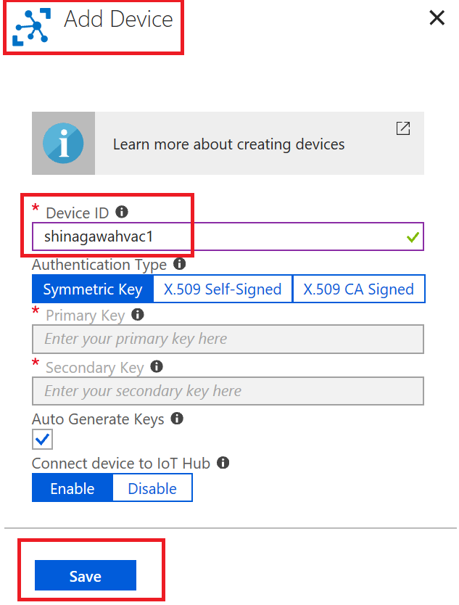Select X.509 CA Signed authentication

coord(358,289)
